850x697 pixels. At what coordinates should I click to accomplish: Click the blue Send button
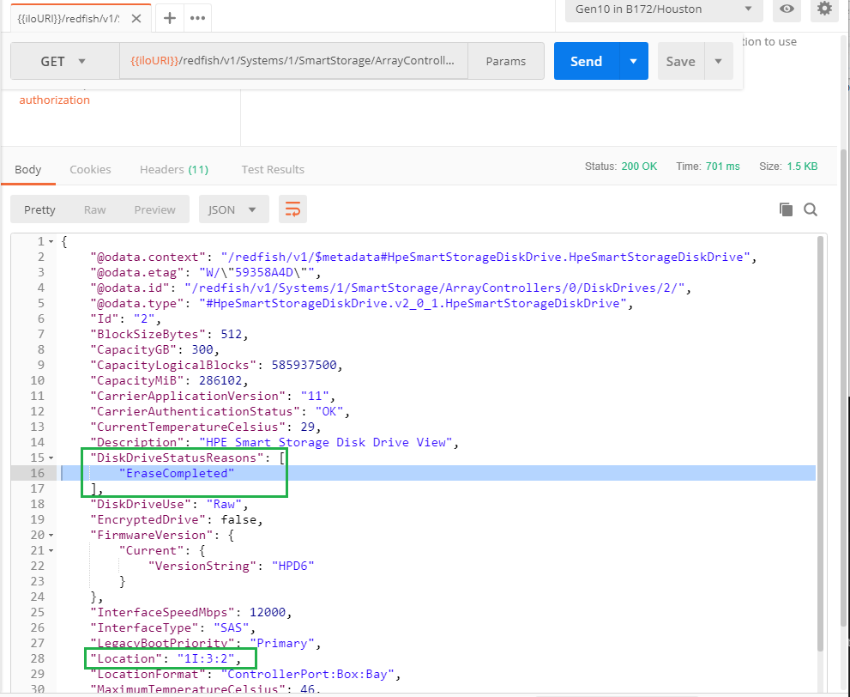586,61
